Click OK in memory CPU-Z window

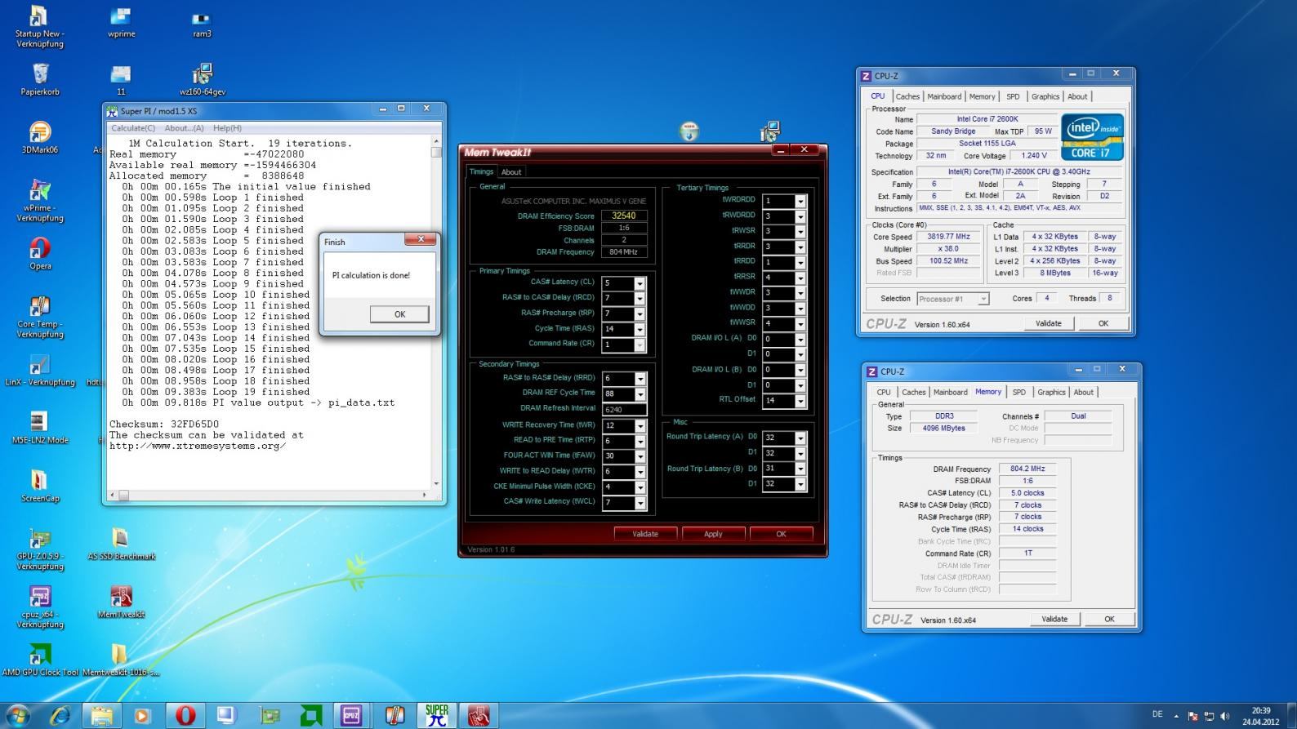tap(1109, 619)
